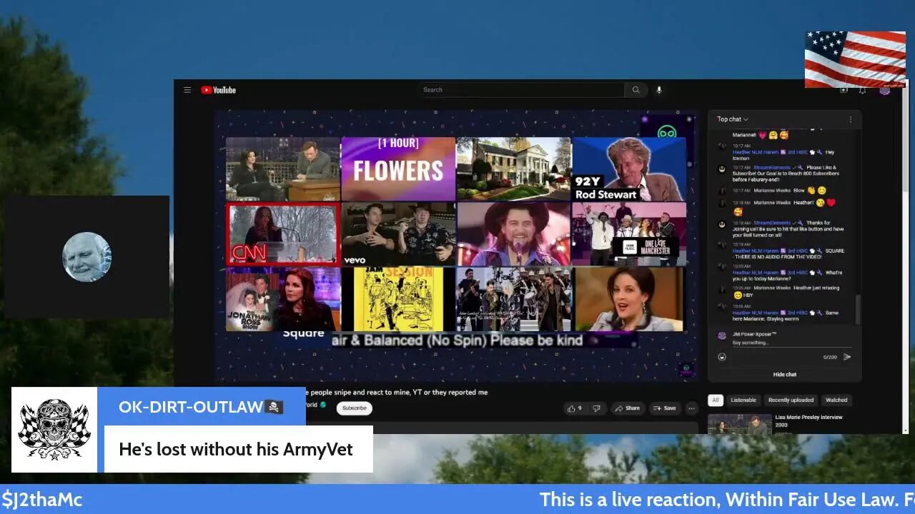Image resolution: width=915 pixels, height=514 pixels.
Task: Click the One Love Manchester thumbnail
Action: pos(629,233)
